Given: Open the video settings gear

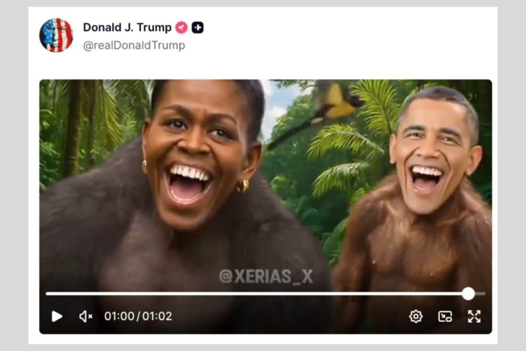Looking at the screenshot, I should (416, 316).
